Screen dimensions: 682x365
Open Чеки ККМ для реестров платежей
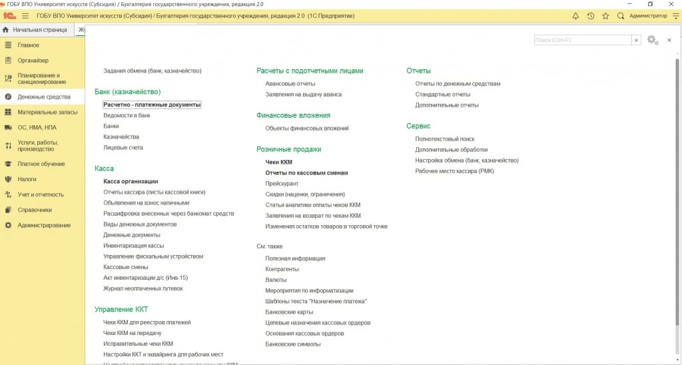147,322
